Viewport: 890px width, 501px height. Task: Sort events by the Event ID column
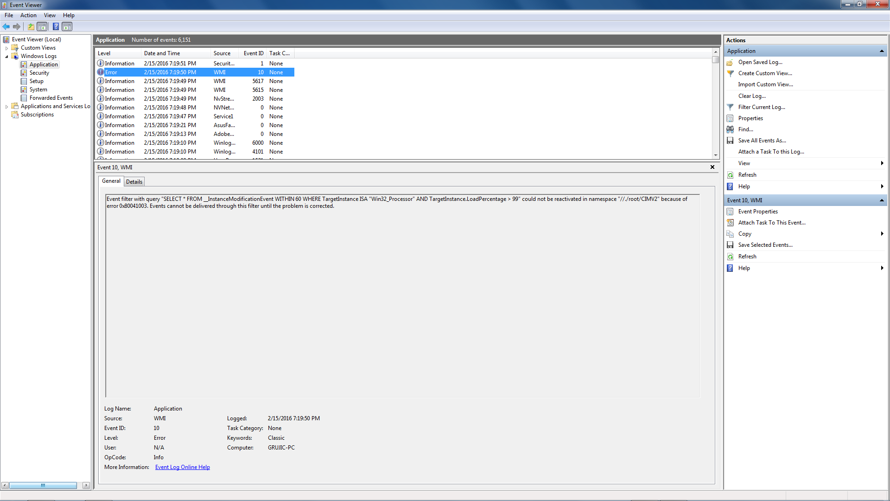point(253,53)
